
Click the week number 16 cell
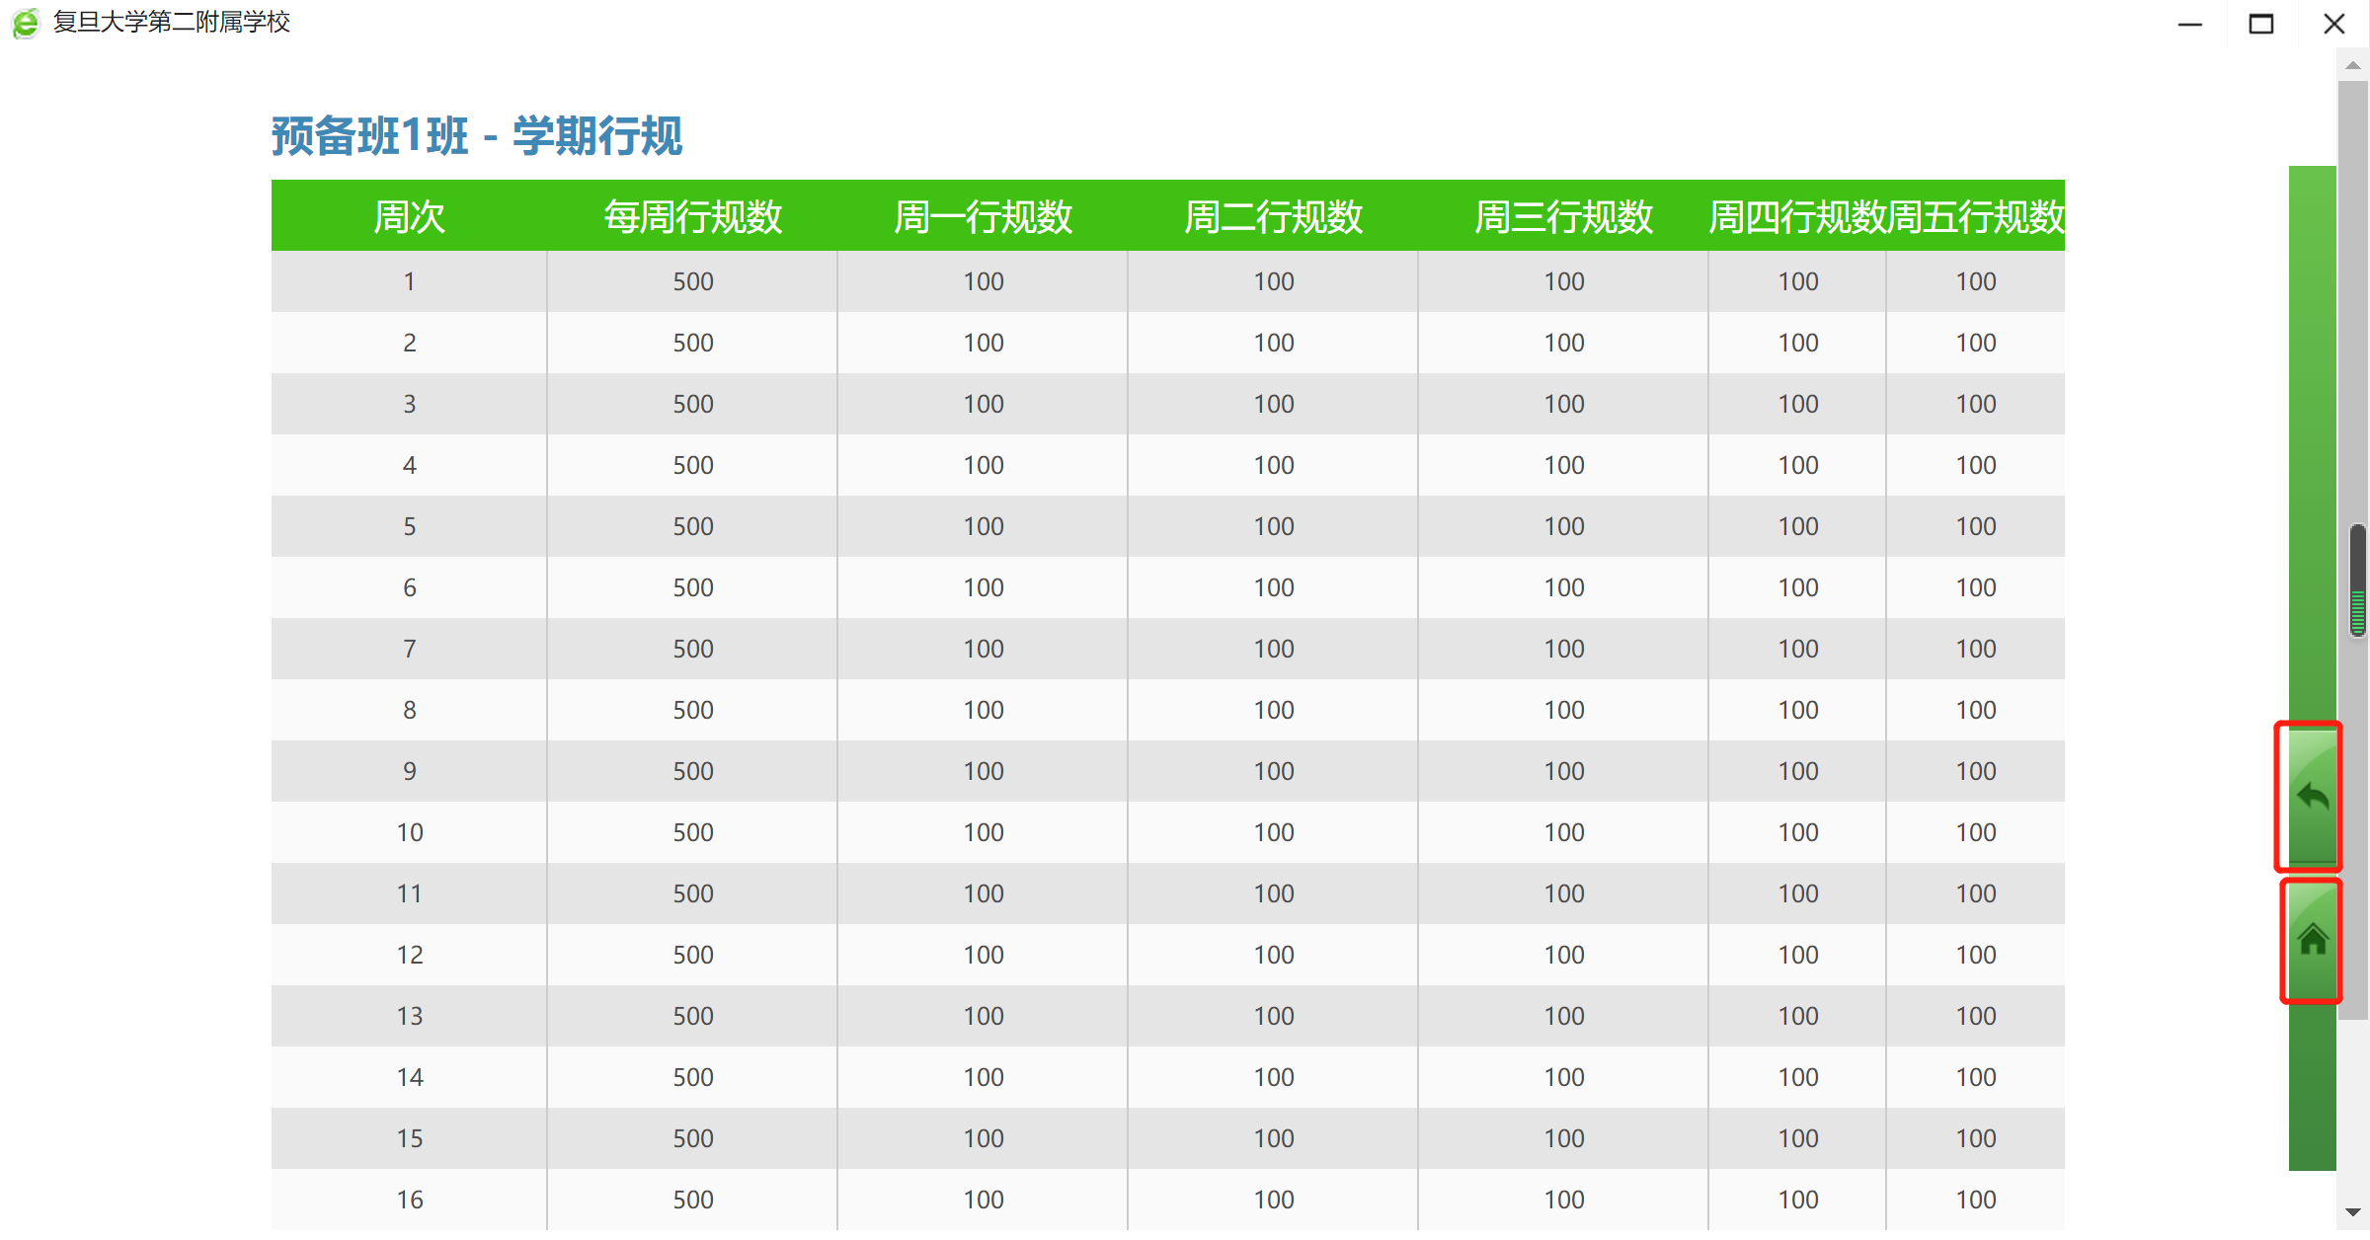[x=409, y=1200]
